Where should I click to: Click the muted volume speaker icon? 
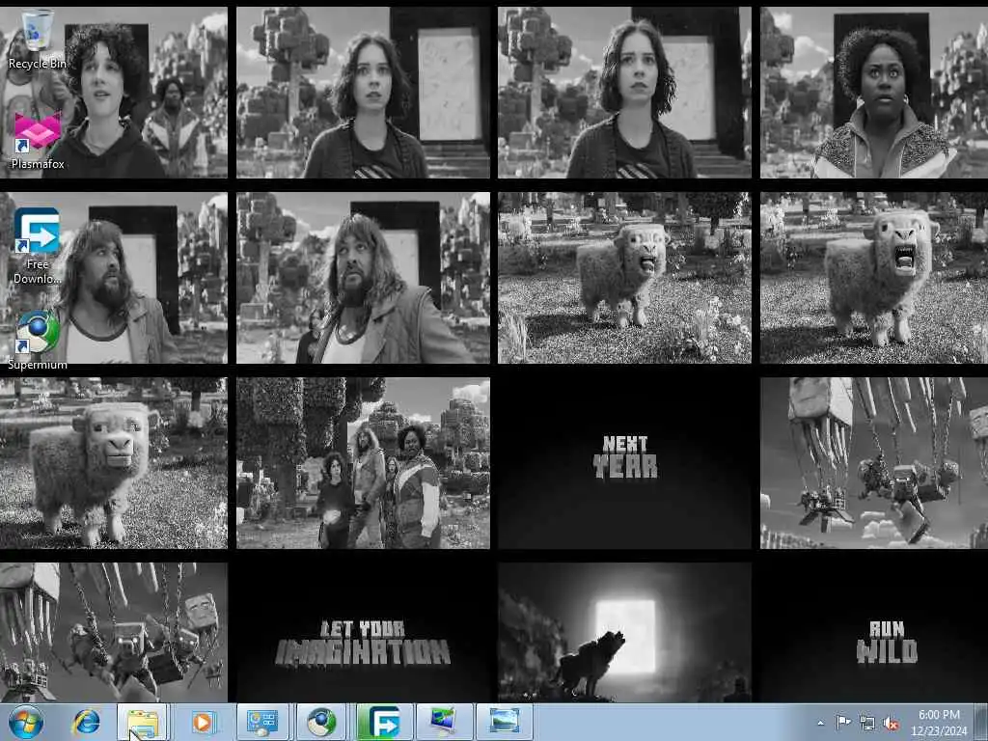pos(891,723)
